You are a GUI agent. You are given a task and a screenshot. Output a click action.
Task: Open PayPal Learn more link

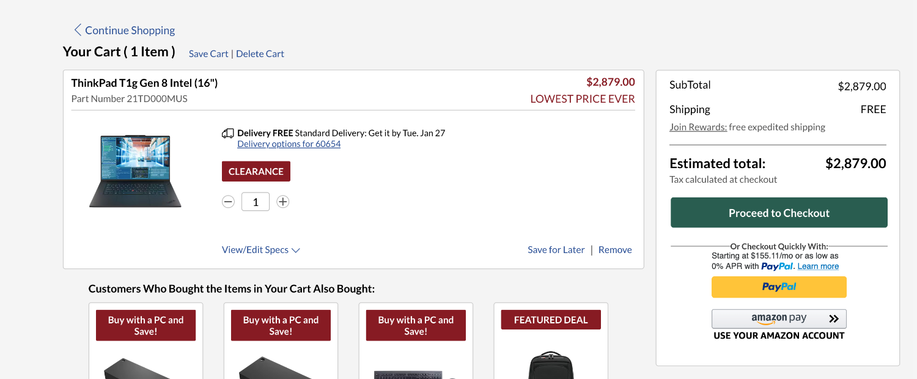pyautogui.click(x=818, y=267)
